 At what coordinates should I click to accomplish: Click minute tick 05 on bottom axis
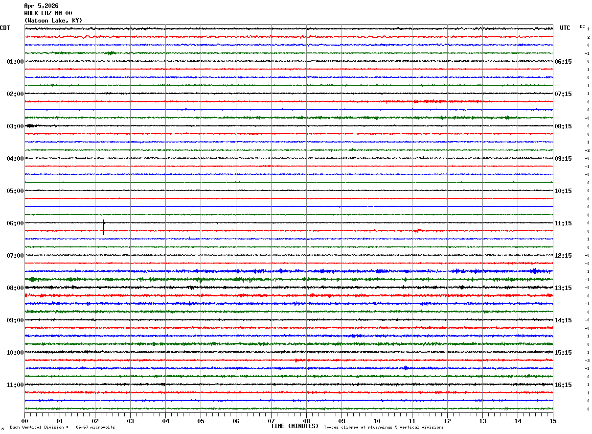tap(201, 421)
